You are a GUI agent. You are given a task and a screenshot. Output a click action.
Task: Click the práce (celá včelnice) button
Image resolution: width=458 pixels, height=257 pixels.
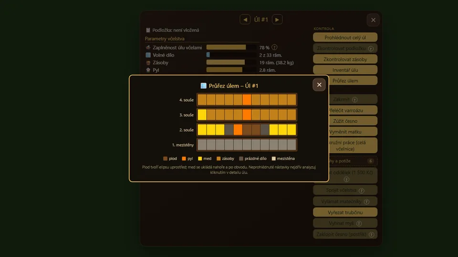pos(353,146)
